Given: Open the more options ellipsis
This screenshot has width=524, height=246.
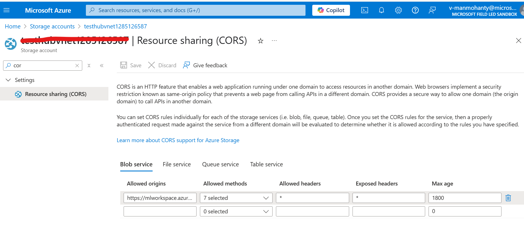Looking at the screenshot, I should 274,41.
